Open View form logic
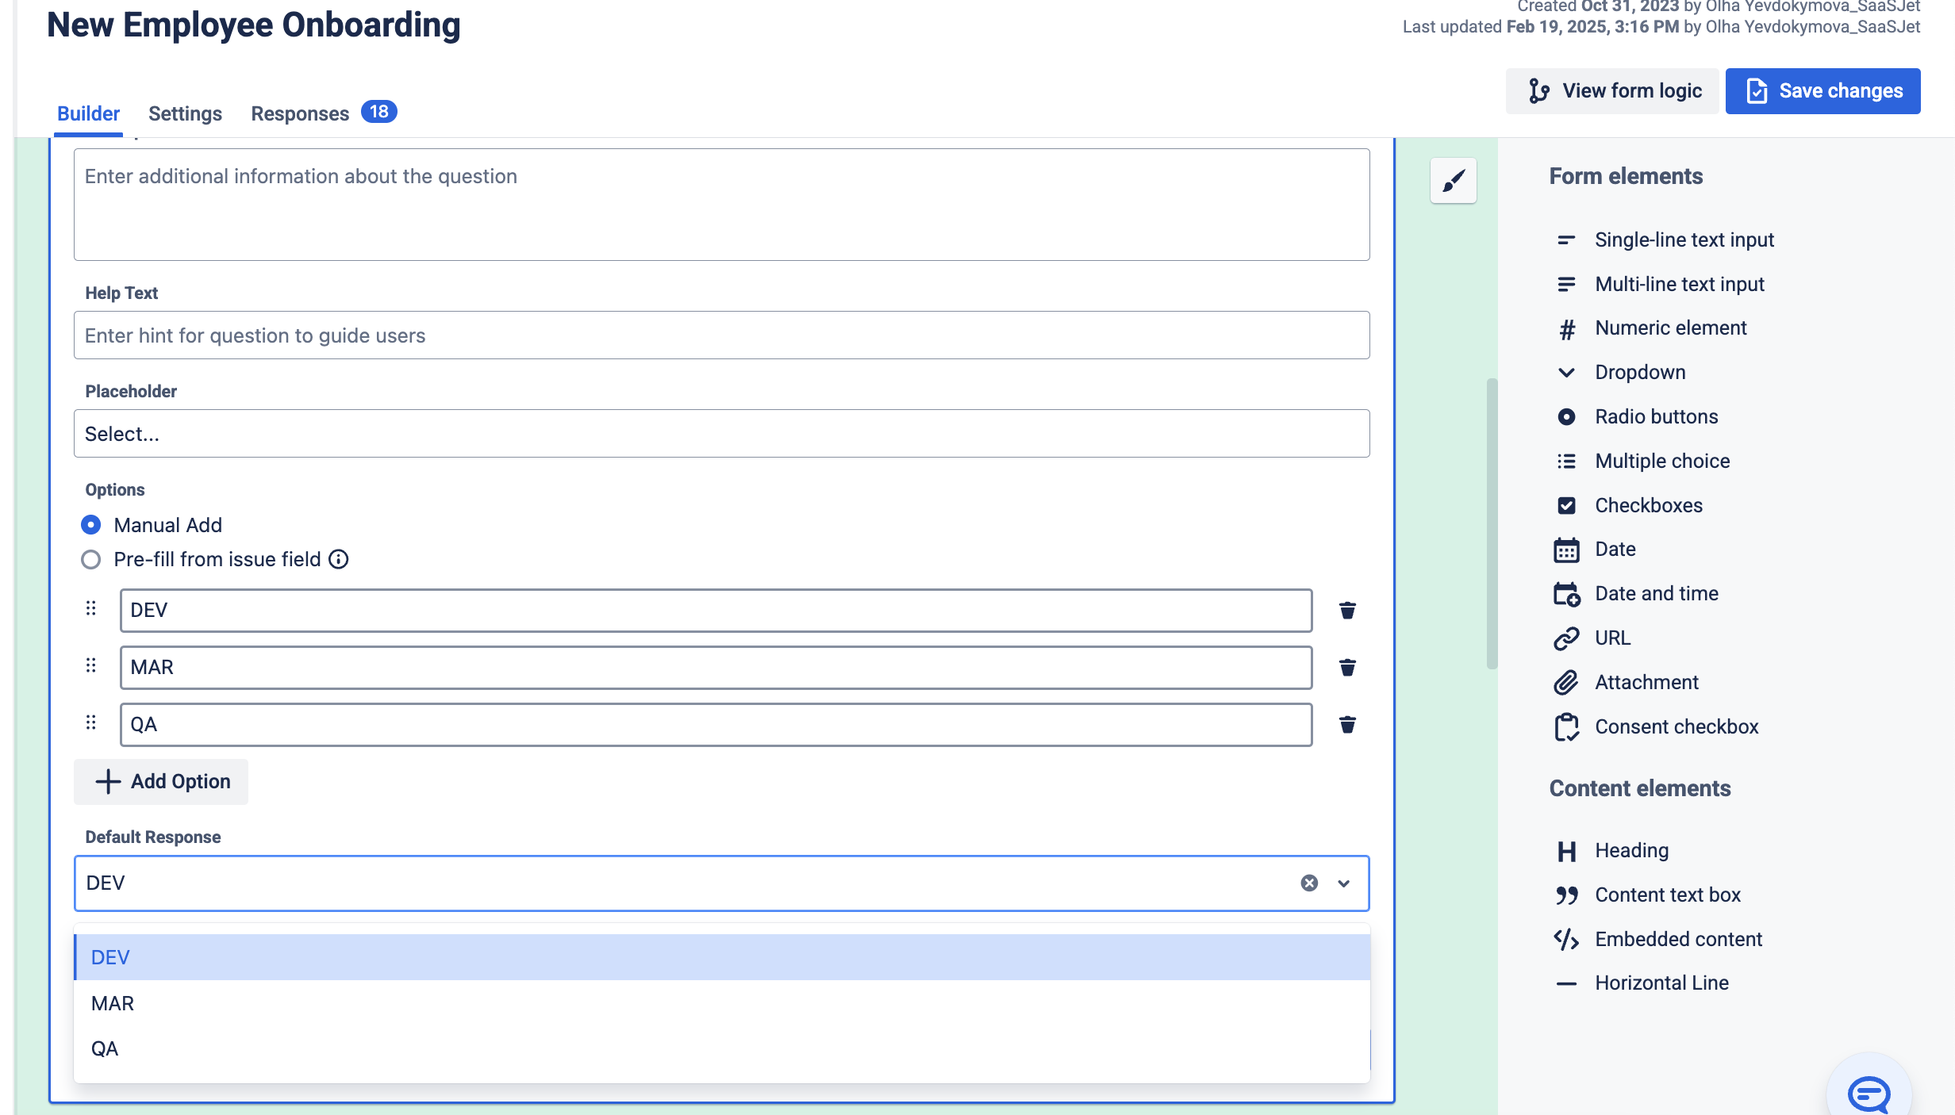This screenshot has width=1955, height=1115. click(1612, 91)
